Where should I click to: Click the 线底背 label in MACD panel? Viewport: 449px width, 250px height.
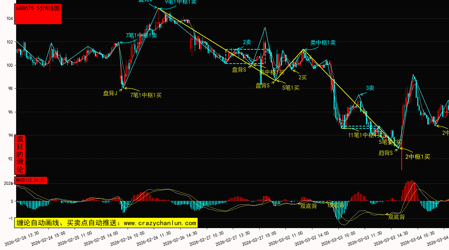pos(336,205)
